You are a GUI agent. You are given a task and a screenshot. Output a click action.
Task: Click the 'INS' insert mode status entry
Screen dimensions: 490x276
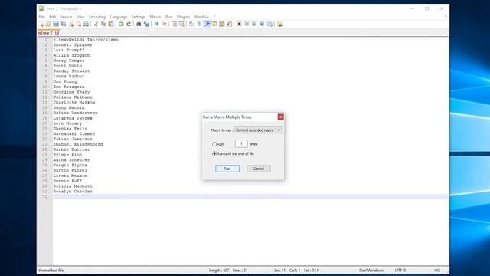click(x=437, y=271)
